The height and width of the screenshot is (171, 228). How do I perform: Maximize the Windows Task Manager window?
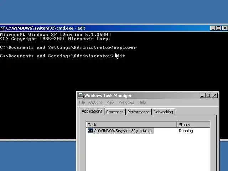208,95
